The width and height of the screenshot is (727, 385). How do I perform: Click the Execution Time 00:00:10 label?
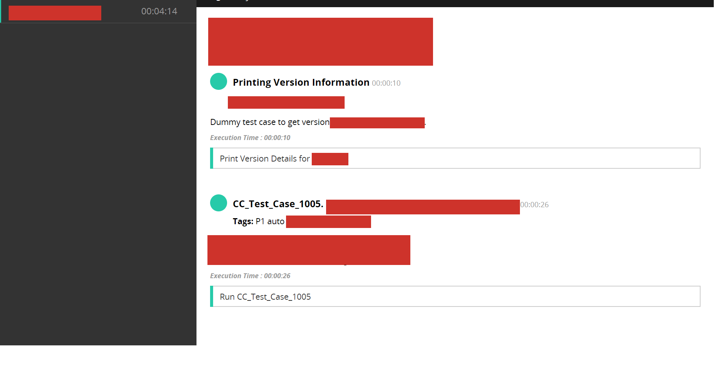coord(250,137)
